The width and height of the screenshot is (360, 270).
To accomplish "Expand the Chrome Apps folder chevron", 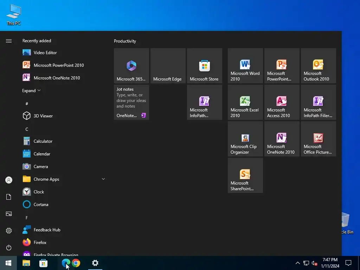I will tap(103, 179).
